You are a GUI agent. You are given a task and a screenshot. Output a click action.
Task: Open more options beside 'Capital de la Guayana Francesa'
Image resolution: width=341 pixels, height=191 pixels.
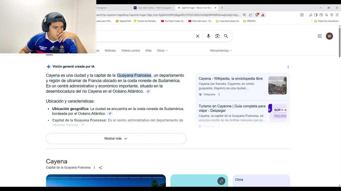[94, 168]
